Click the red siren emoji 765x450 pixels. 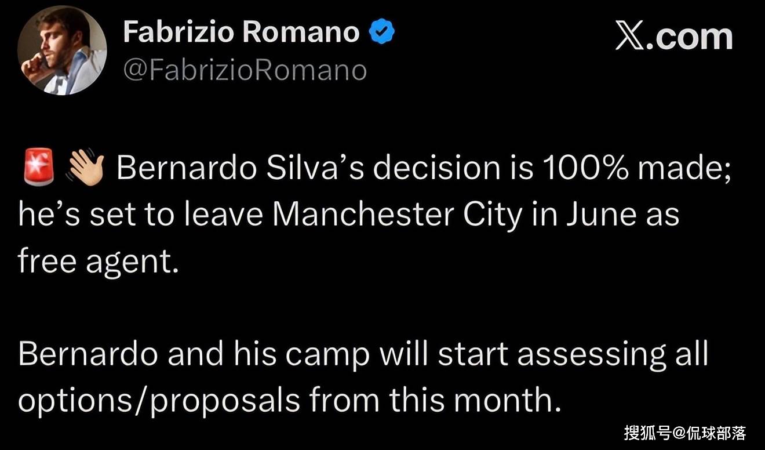(x=39, y=168)
